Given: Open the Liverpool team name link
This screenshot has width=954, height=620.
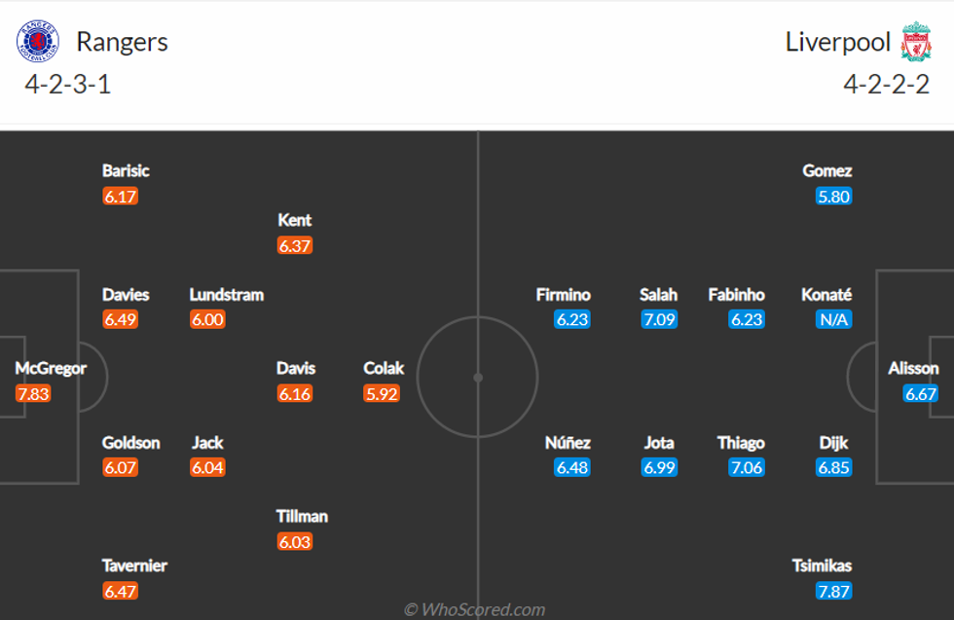Looking at the screenshot, I should pos(837,42).
